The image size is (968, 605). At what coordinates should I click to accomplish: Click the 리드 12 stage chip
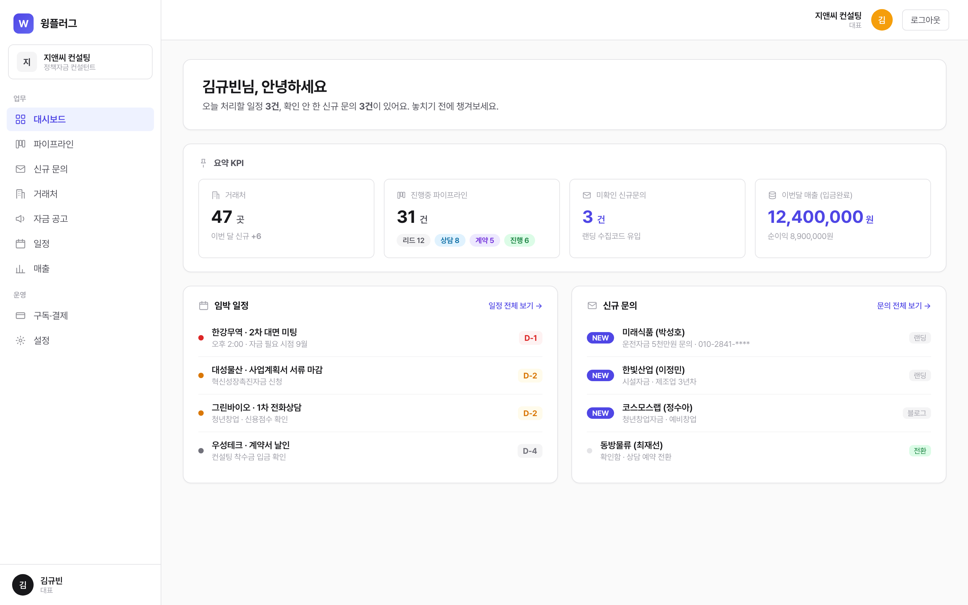[413, 240]
